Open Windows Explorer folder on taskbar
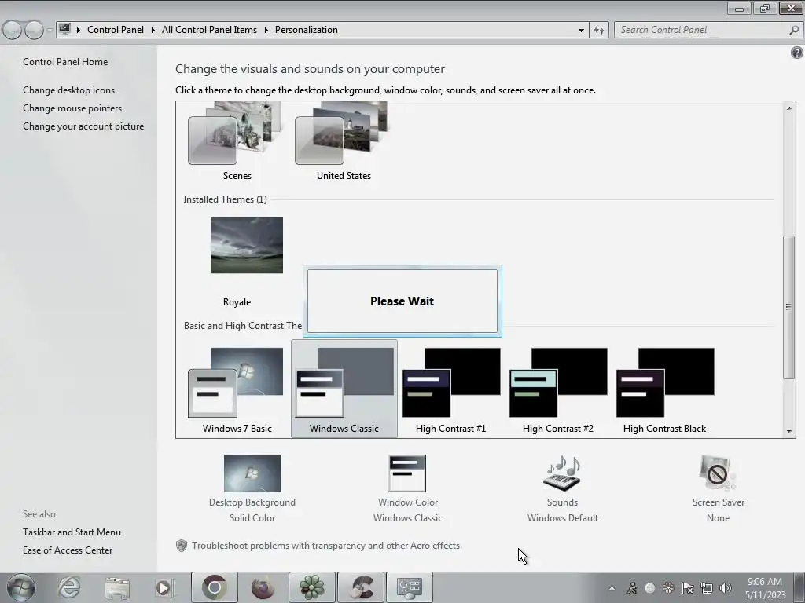 117,587
